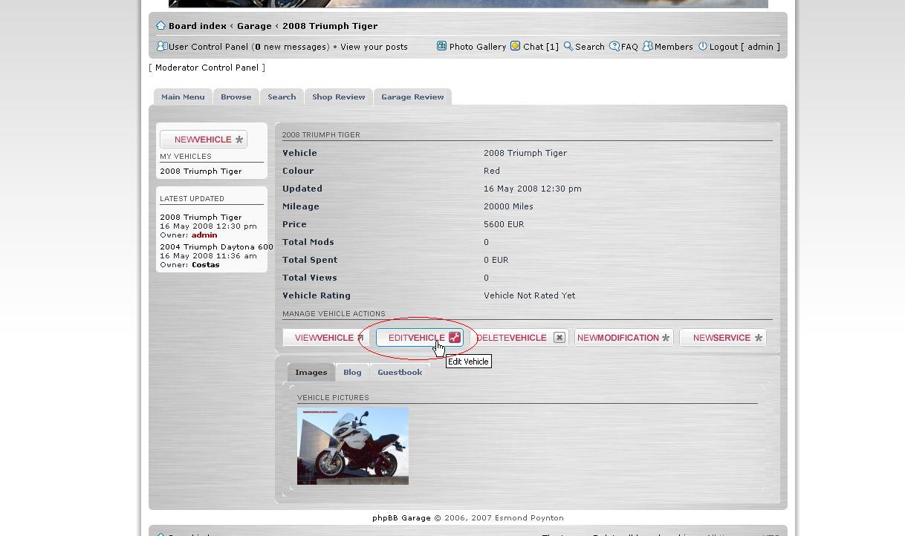
Task: Open the garage Search tab
Action: coord(282,97)
